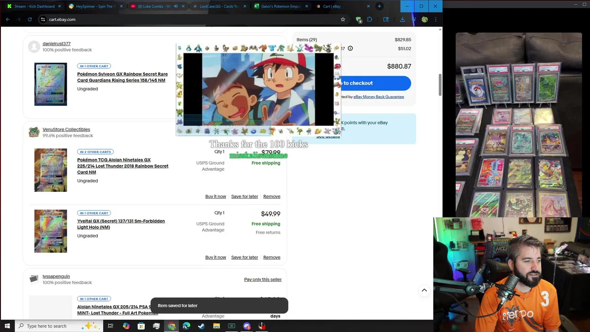This screenshot has height=332, width=590.
Task: Open File Explorer from the taskbar
Action: (x=217, y=326)
